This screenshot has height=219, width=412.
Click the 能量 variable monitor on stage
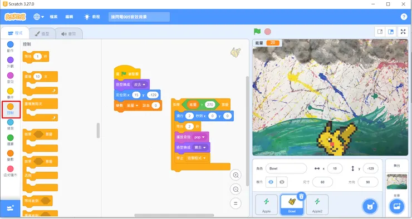(x=267, y=43)
